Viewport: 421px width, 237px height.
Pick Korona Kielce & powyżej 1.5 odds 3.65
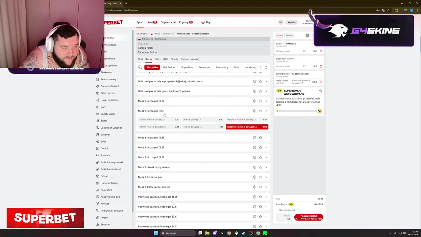[159, 127]
